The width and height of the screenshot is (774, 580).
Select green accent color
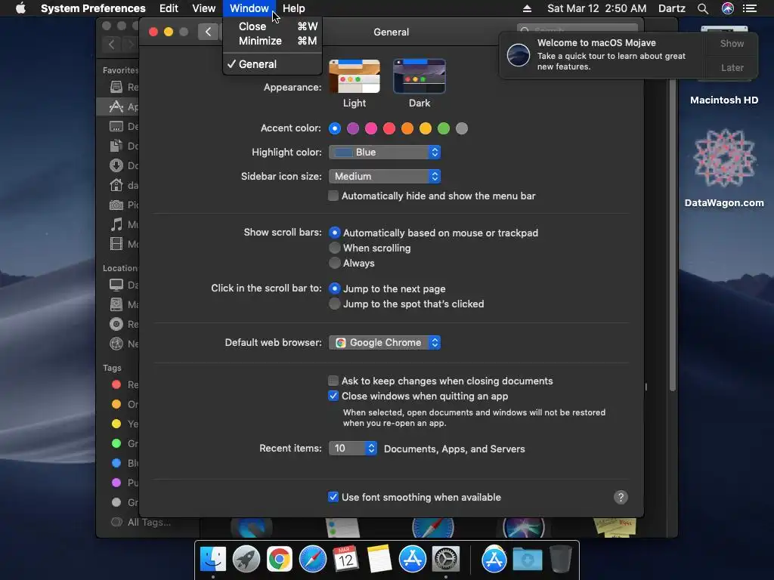tap(444, 128)
